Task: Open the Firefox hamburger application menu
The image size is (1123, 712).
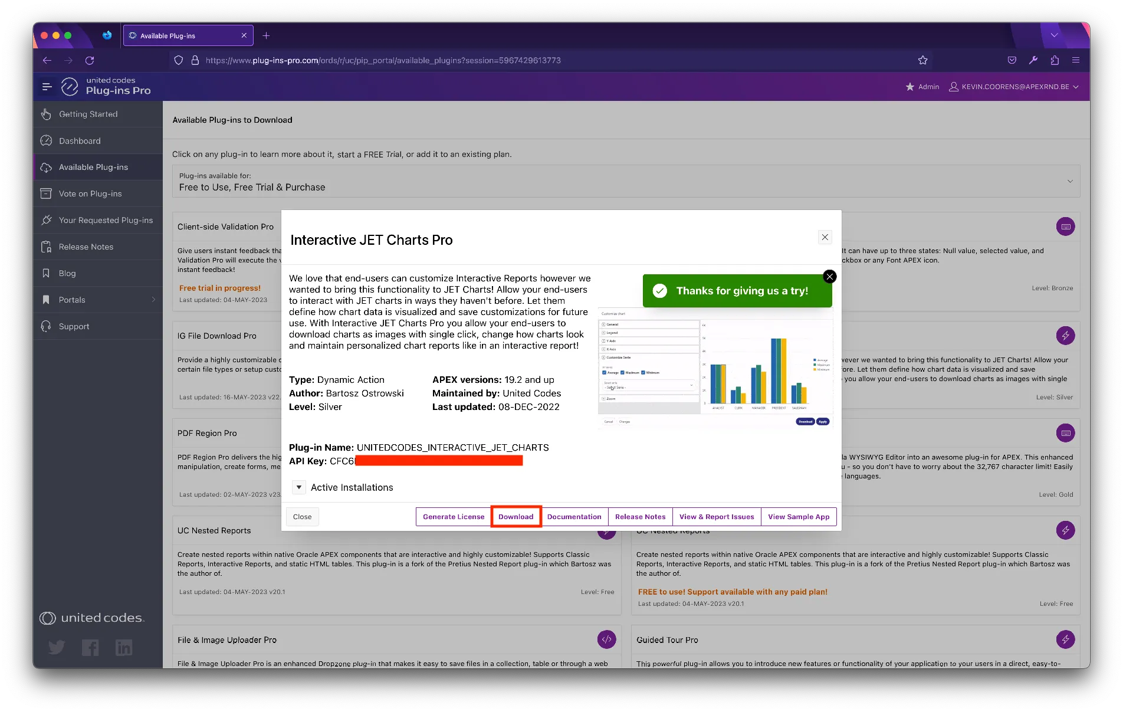Action: click(1076, 60)
